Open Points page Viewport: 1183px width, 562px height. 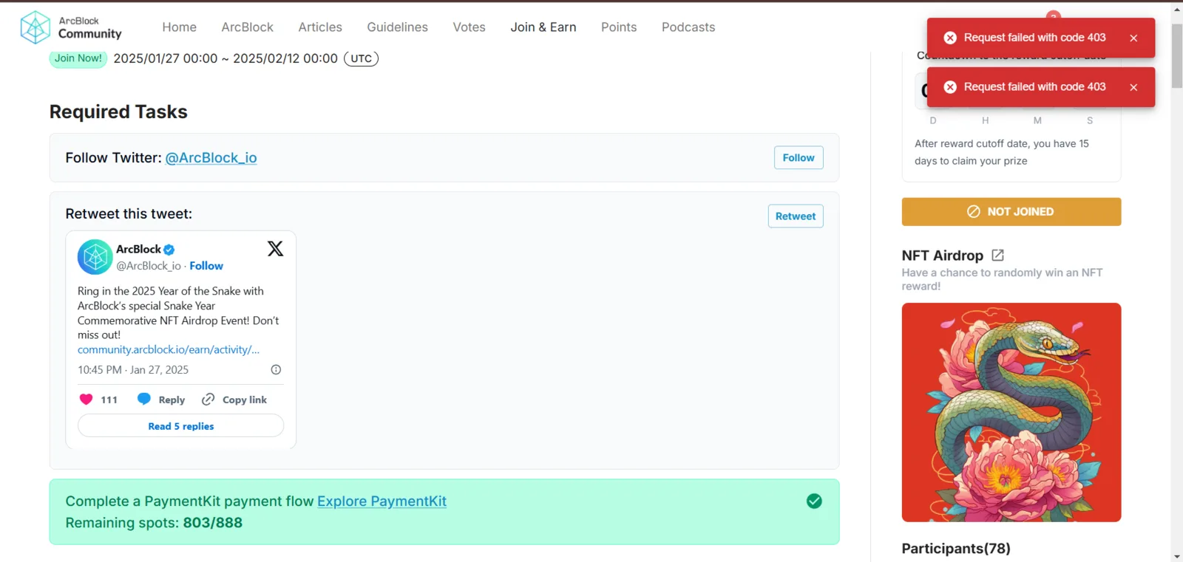[619, 27]
